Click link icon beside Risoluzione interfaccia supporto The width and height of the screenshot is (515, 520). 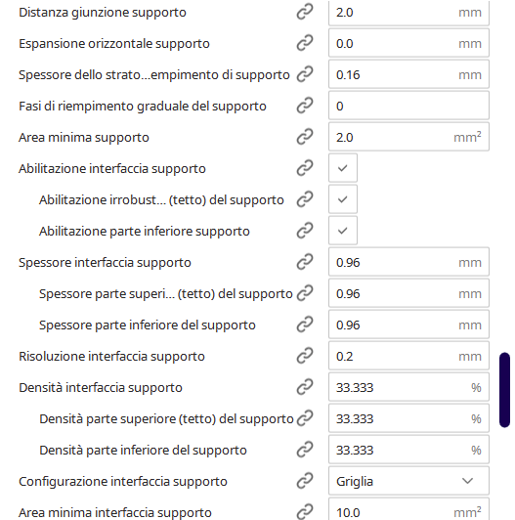pos(305,356)
